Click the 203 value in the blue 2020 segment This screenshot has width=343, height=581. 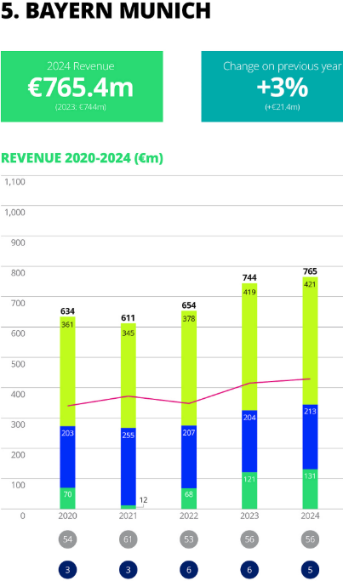[67, 433]
